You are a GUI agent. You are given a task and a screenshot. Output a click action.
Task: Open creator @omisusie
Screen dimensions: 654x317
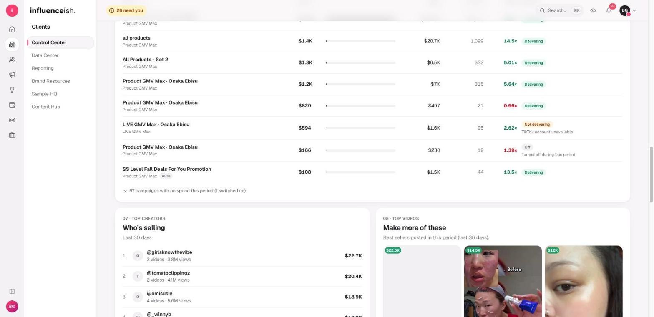tap(159, 294)
